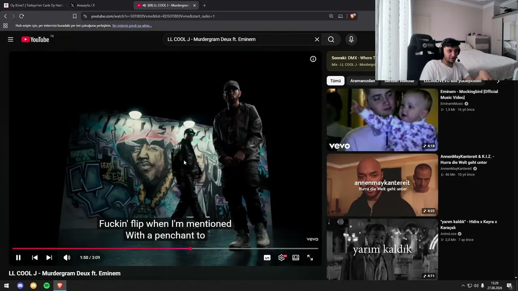518x291 pixels.
Task: Visit the AnimLoss channel link
Action: [448, 234]
